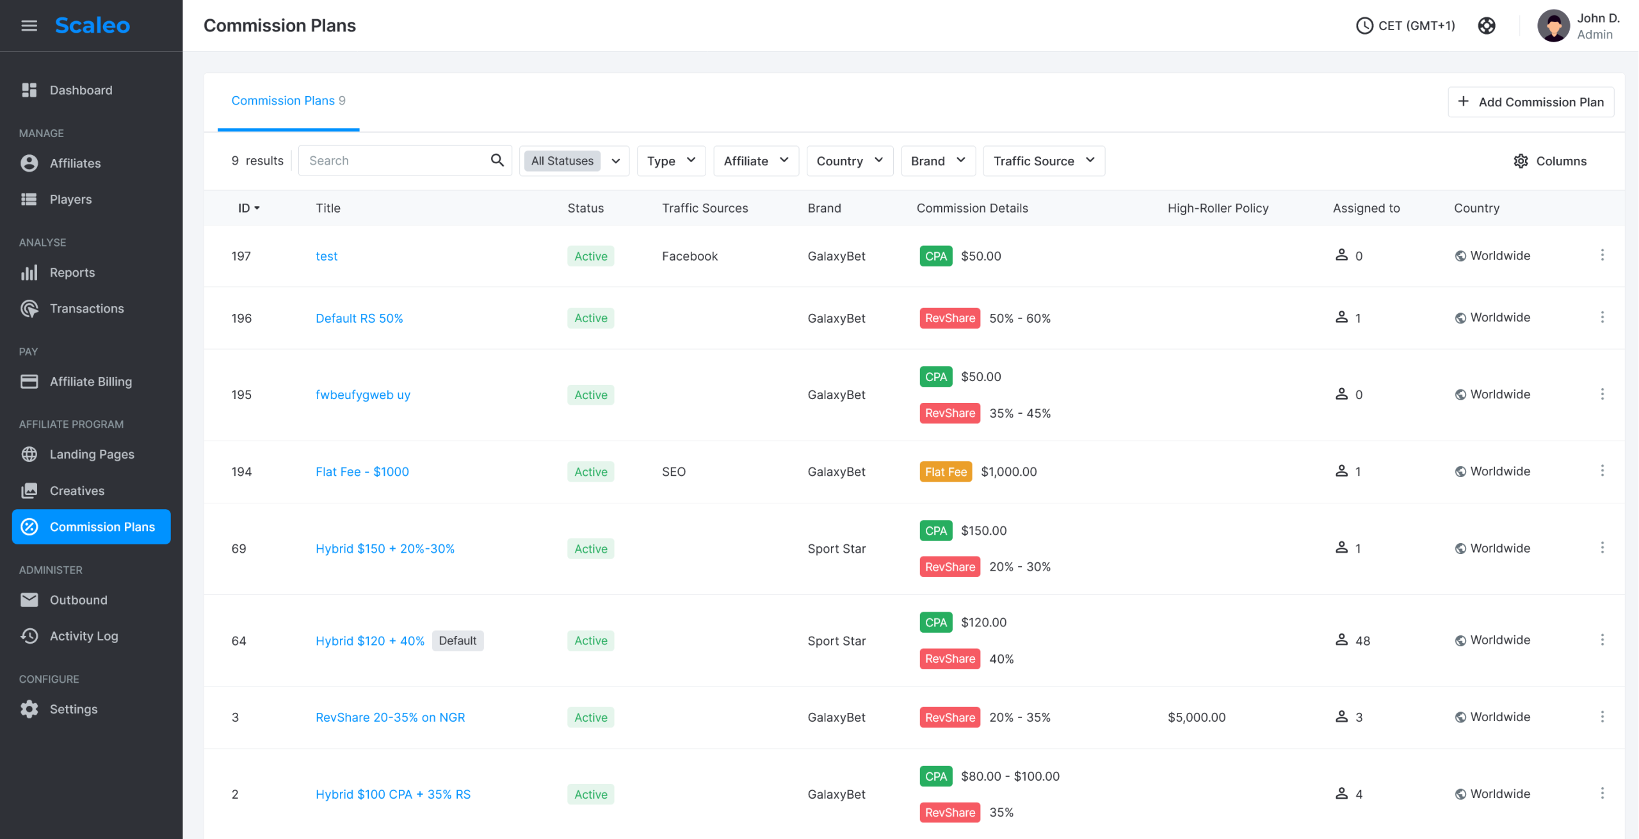Open the Brand filter dropdown

(x=937, y=161)
